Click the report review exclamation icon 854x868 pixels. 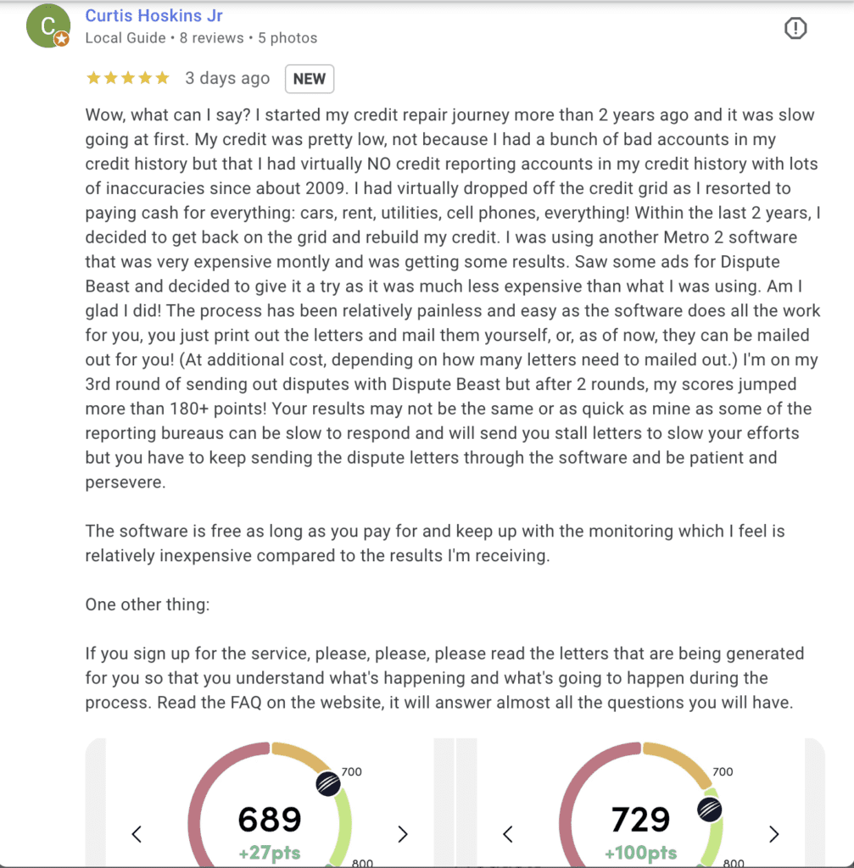[x=795, y=29]
